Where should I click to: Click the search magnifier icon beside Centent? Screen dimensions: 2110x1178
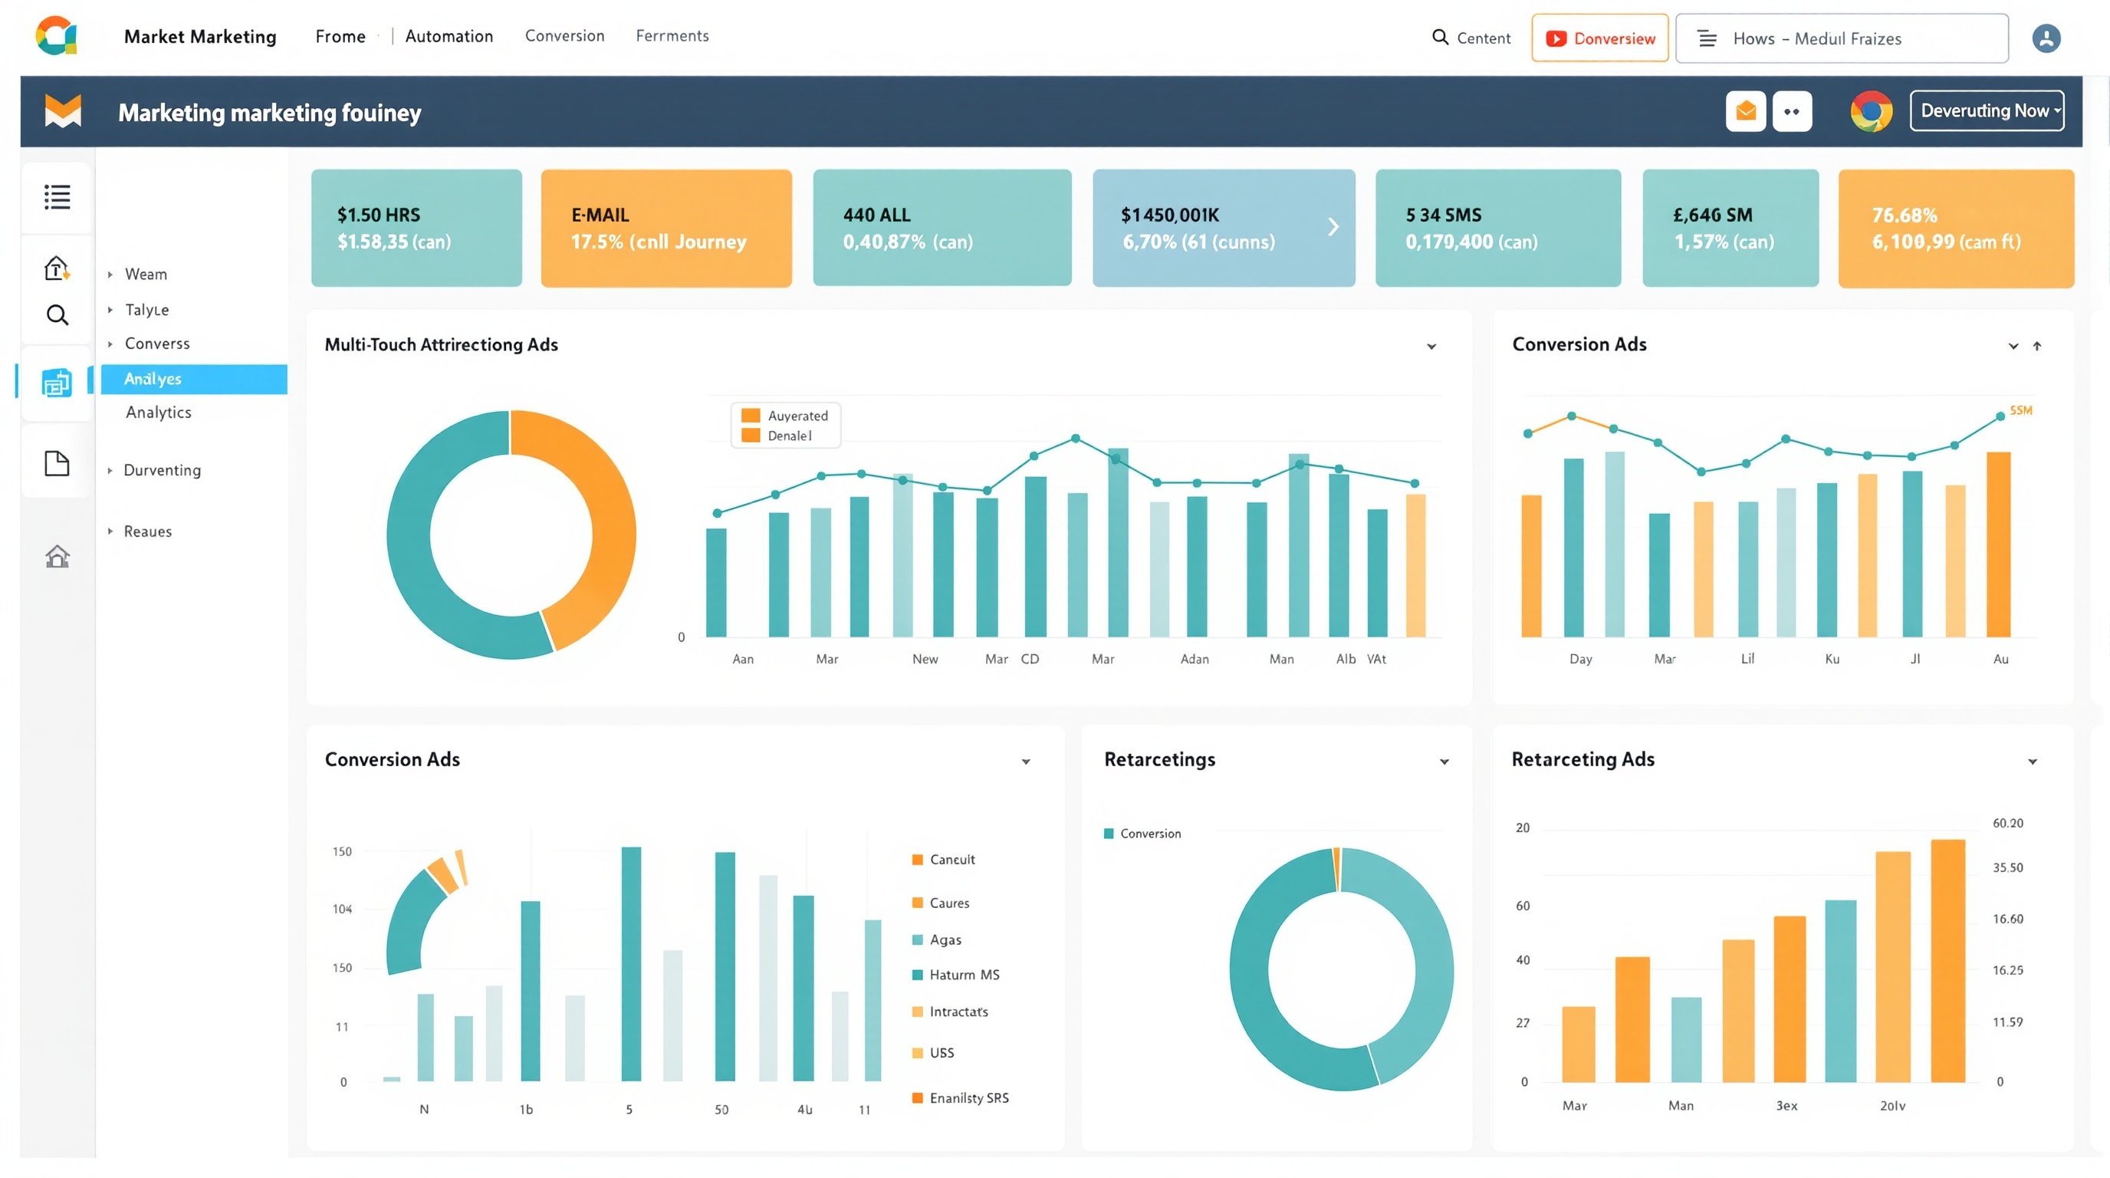1440,38
